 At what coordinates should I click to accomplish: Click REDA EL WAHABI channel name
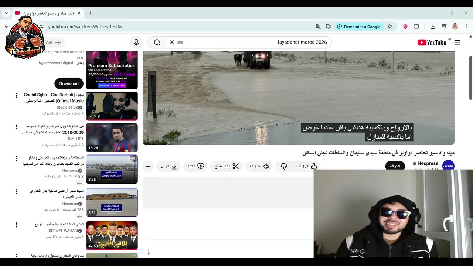coord(63,231)
